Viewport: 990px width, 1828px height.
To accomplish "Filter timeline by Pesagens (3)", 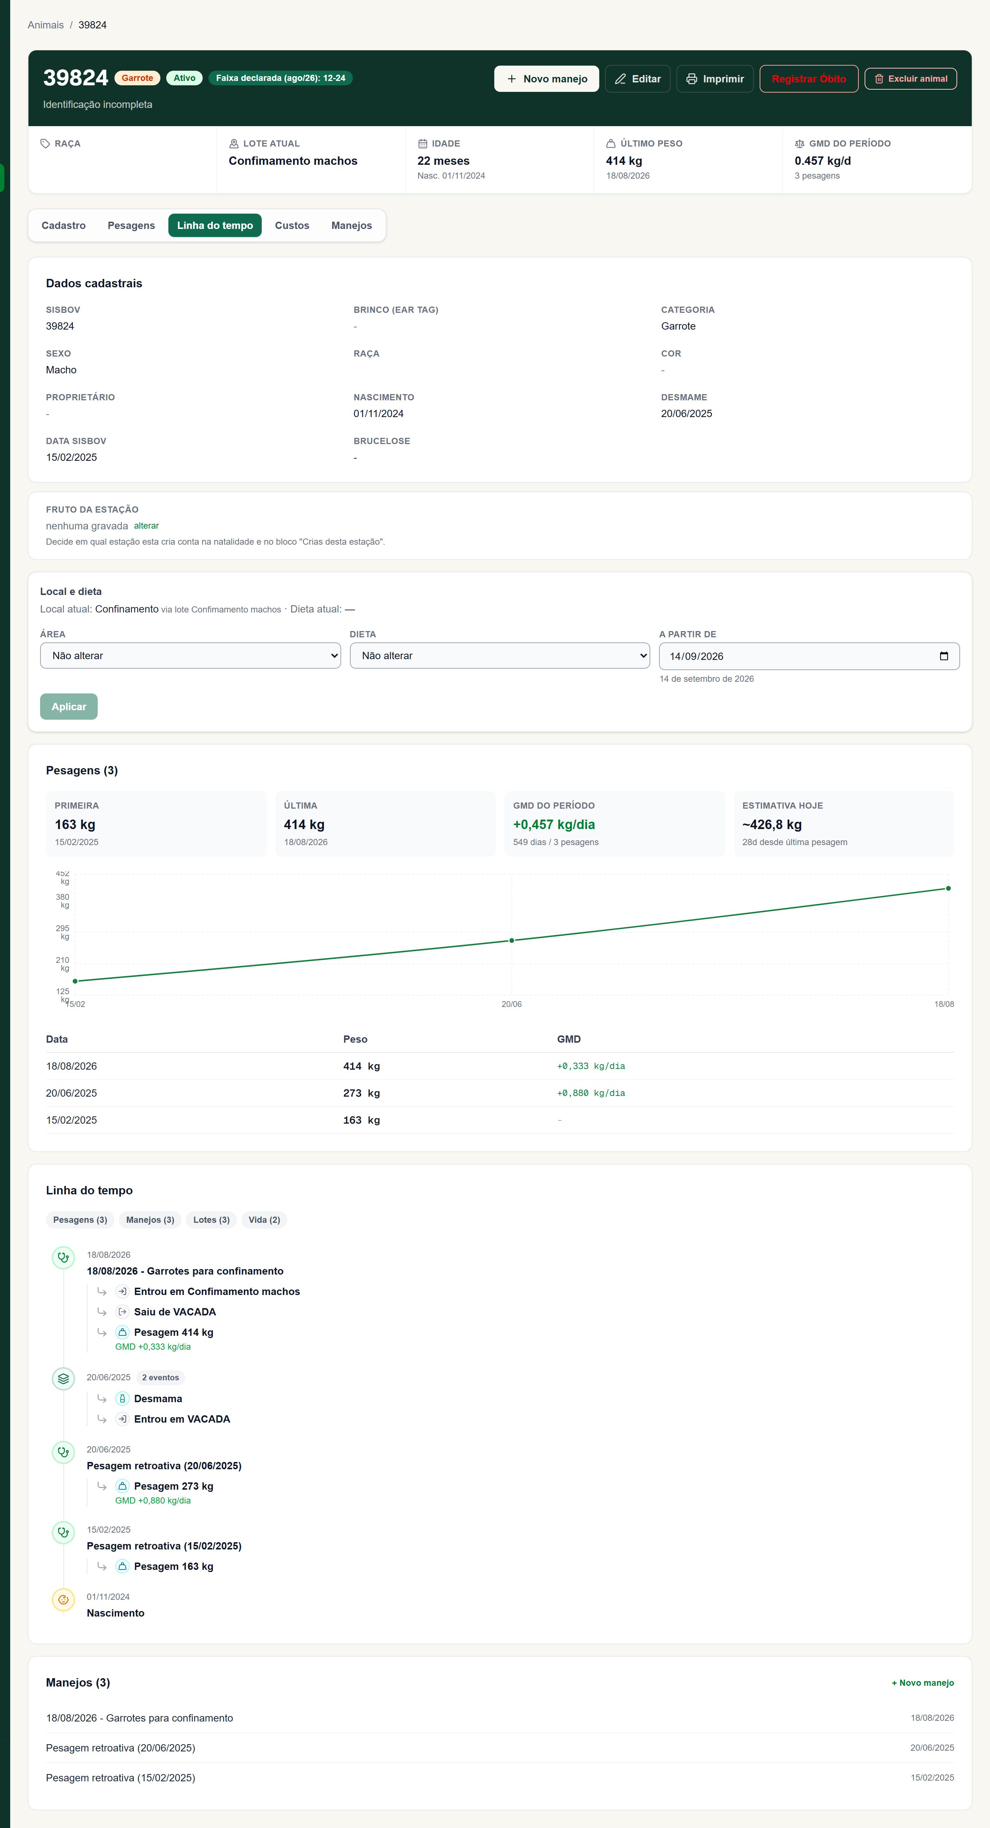I will tap(80, 1220).
